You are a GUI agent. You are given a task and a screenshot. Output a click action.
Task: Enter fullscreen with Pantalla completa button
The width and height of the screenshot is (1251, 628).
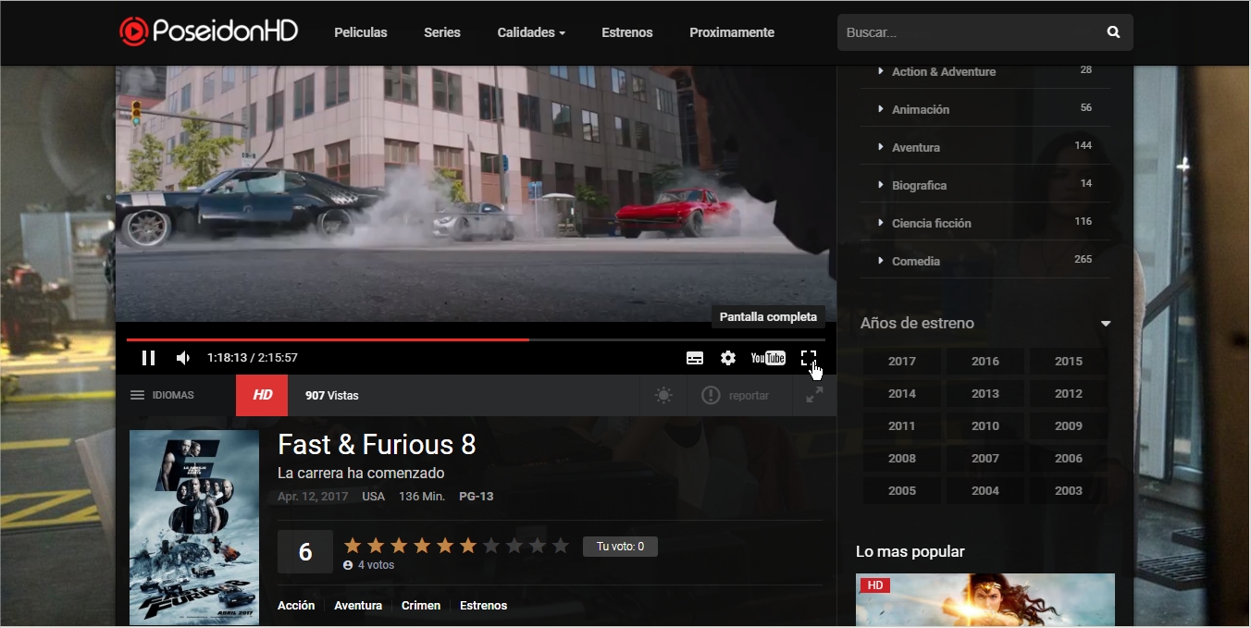tap(809, 358)
